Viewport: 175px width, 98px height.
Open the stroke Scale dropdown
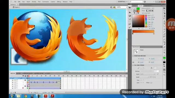pos(145,77)
